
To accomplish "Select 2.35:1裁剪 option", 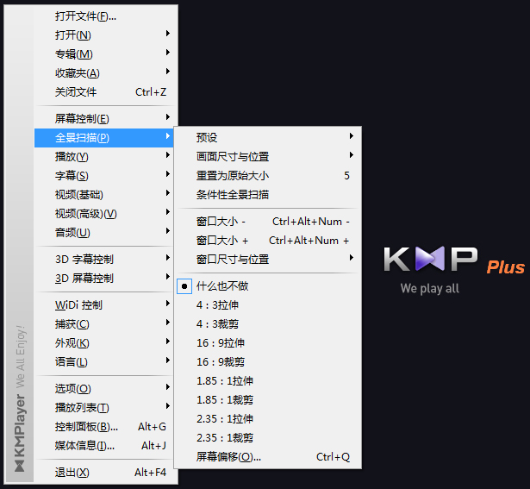I will point(225,438).
